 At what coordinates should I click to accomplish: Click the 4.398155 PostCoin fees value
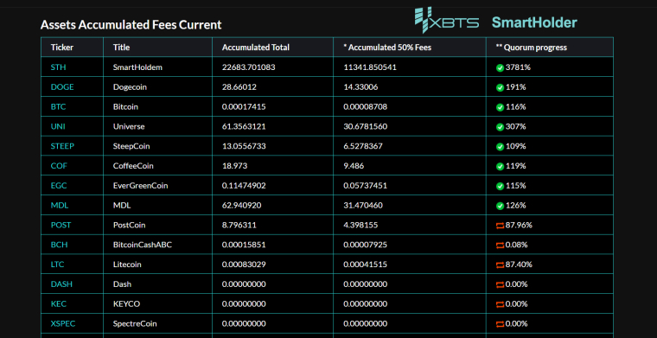[360, 225]
